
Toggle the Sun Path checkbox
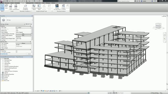pyautogui.click(x=17, y=40)
